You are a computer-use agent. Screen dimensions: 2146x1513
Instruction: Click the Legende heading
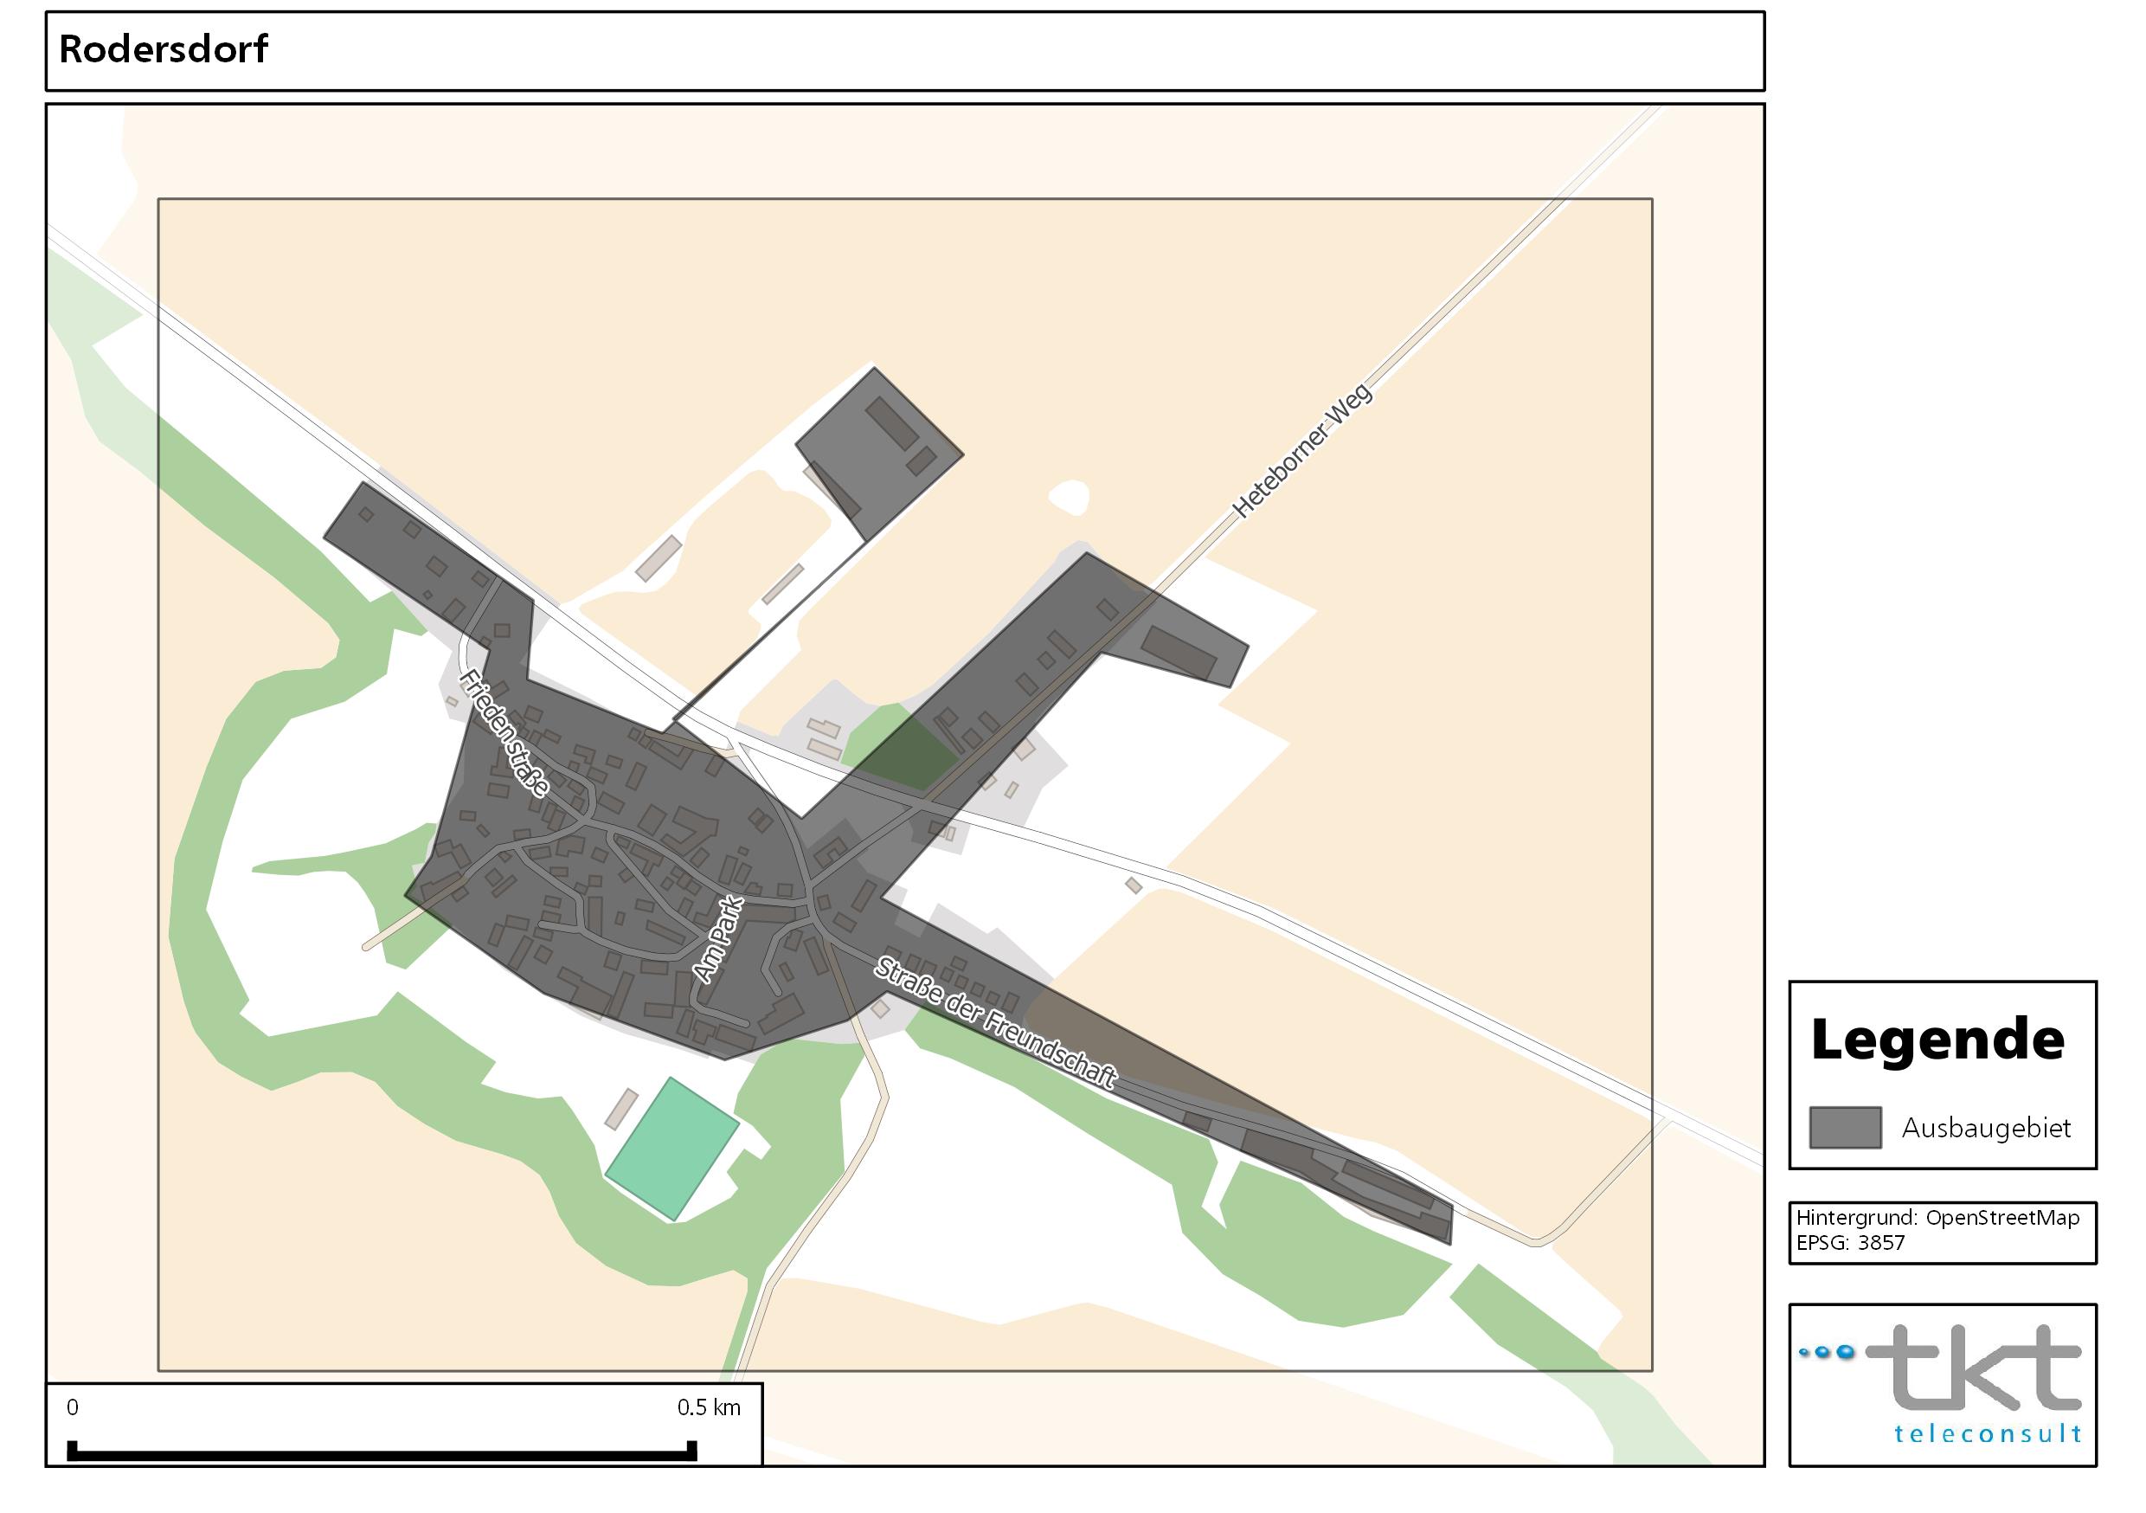pyautogui.click(x=1937, y=1040)
